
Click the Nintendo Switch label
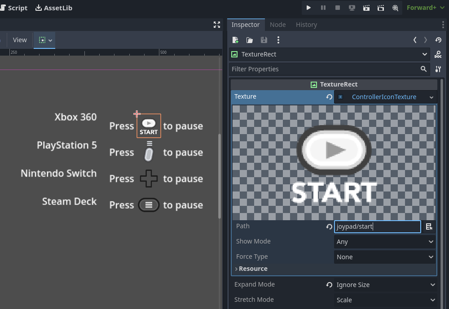click(59, 174)
